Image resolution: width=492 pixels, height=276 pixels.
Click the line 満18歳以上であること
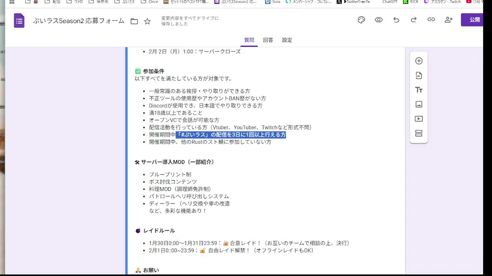click(x=176, y=113)
